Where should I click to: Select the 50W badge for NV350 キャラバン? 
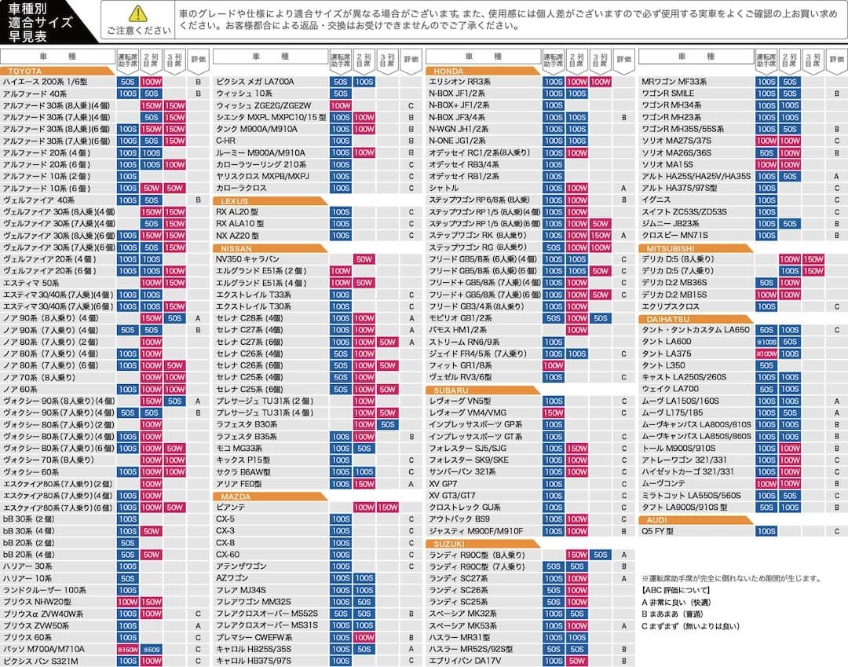point(364,259)
